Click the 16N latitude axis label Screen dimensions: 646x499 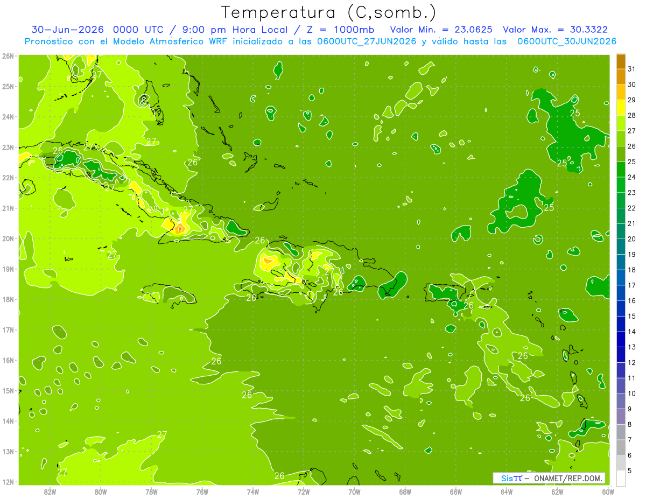[x=8, y=360]
